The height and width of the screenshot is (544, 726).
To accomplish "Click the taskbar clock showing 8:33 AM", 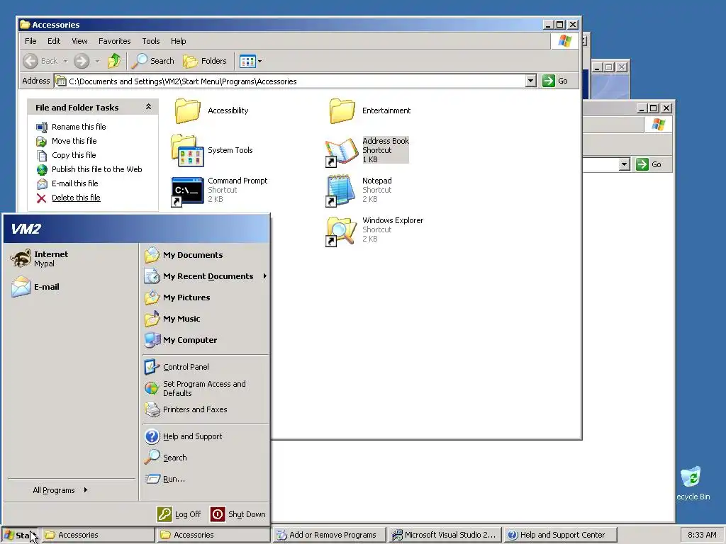I will 702,535.
